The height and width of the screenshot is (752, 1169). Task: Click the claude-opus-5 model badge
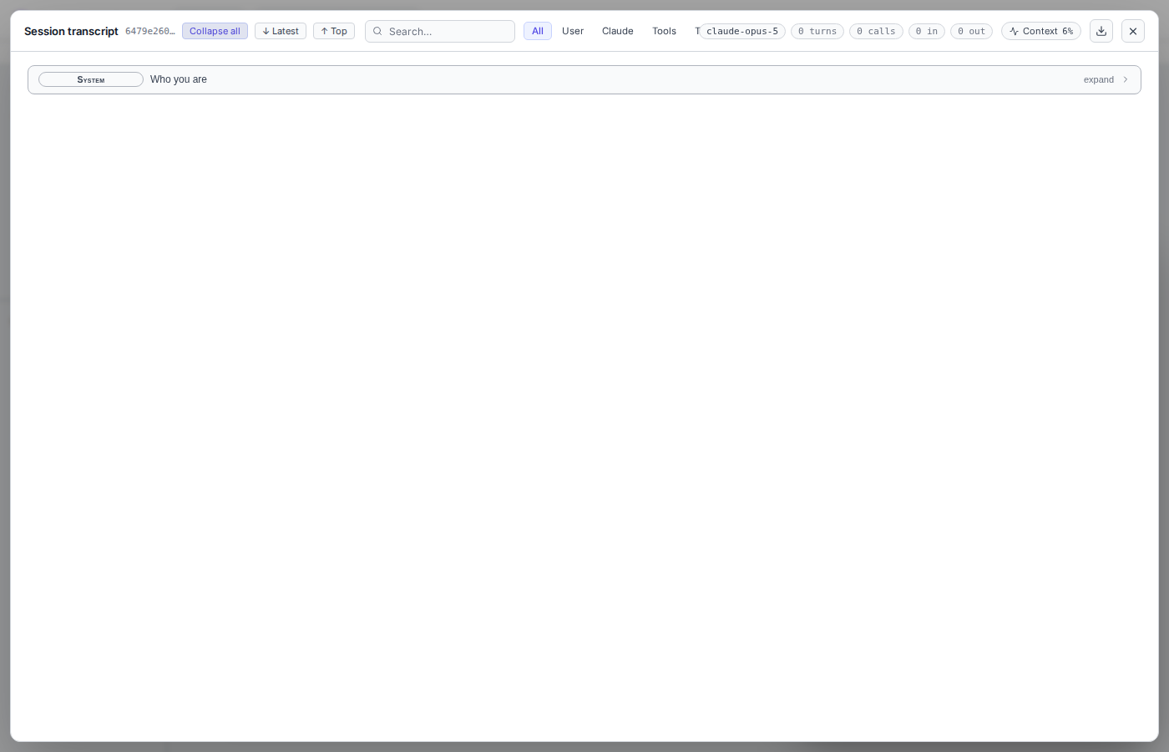[742, 31]
